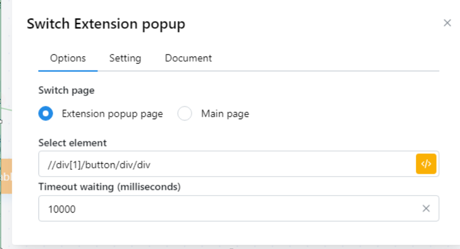Click the "Timeout waiting (milliseconds)" label
The height and width of the screenshot is (249, 460).
point(109,187)
